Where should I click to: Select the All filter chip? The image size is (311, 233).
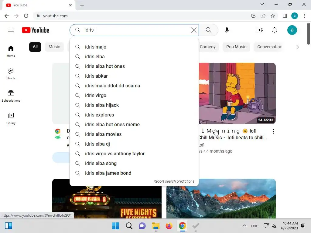click(x=35, y=47)
